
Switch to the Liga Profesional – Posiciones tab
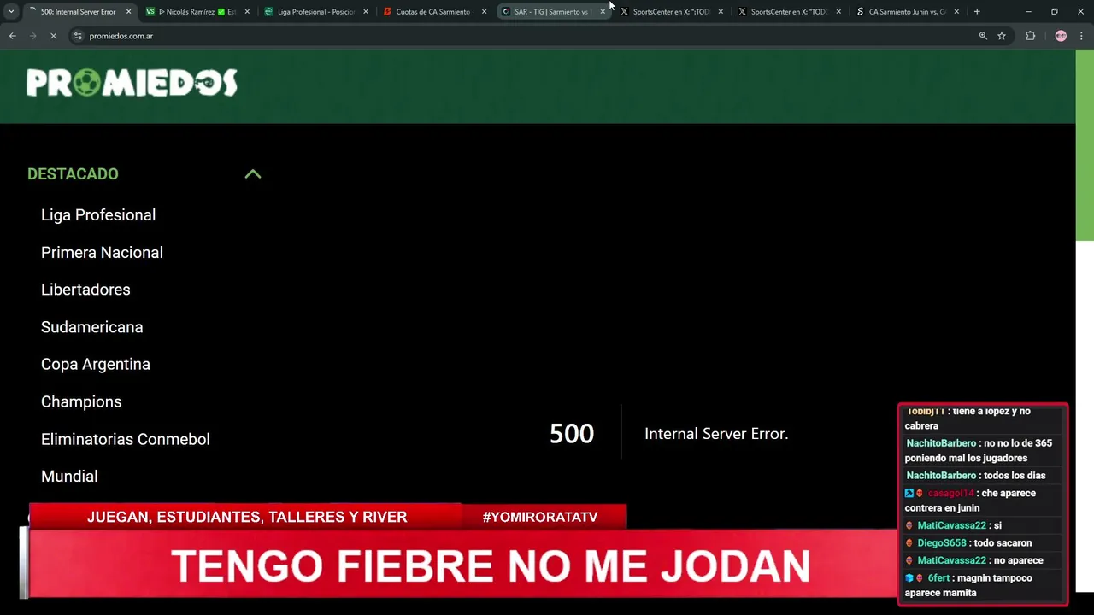315,12
